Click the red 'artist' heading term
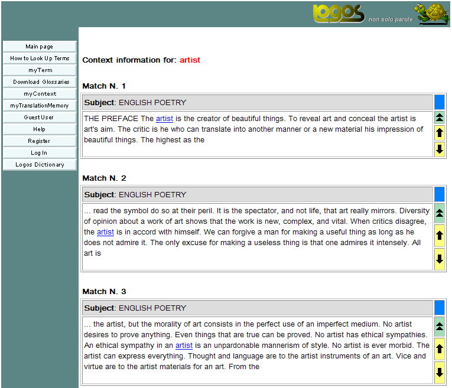Viewport: 452px width, 388px height. pos(190,60)
